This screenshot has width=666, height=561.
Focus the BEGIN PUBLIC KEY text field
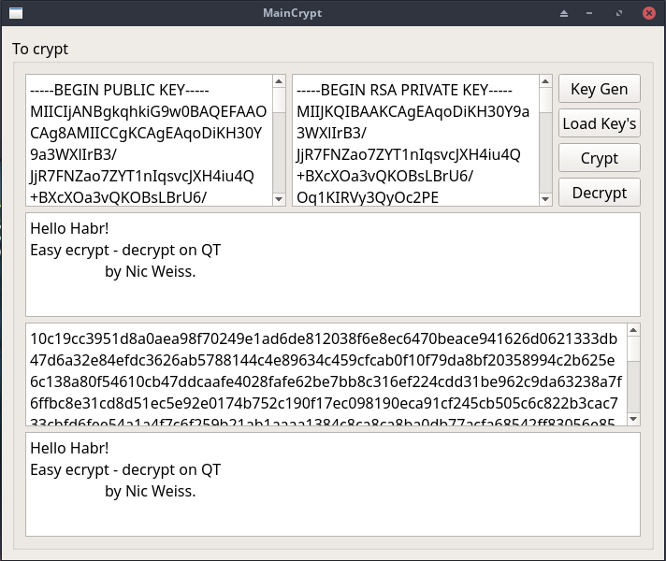coord(149,140)
